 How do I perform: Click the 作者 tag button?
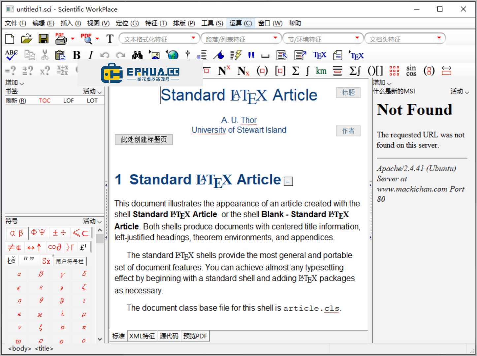348,131
